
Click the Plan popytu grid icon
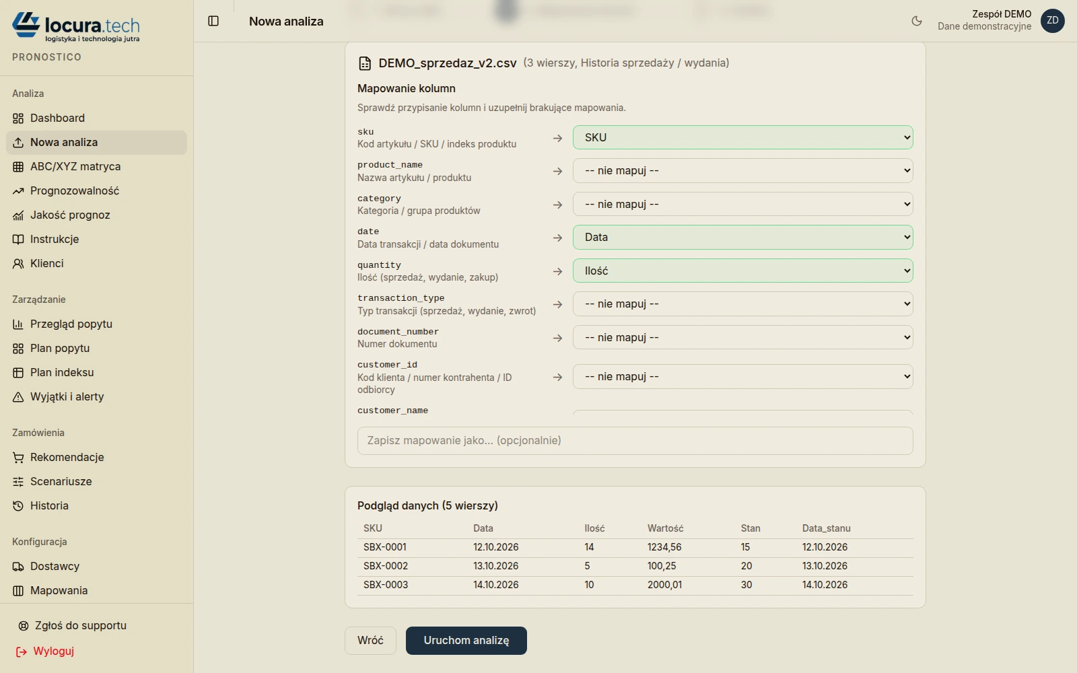[18, 349]
